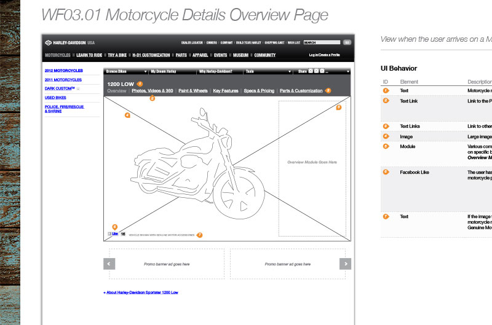Click Module element in table

point(407,146)
